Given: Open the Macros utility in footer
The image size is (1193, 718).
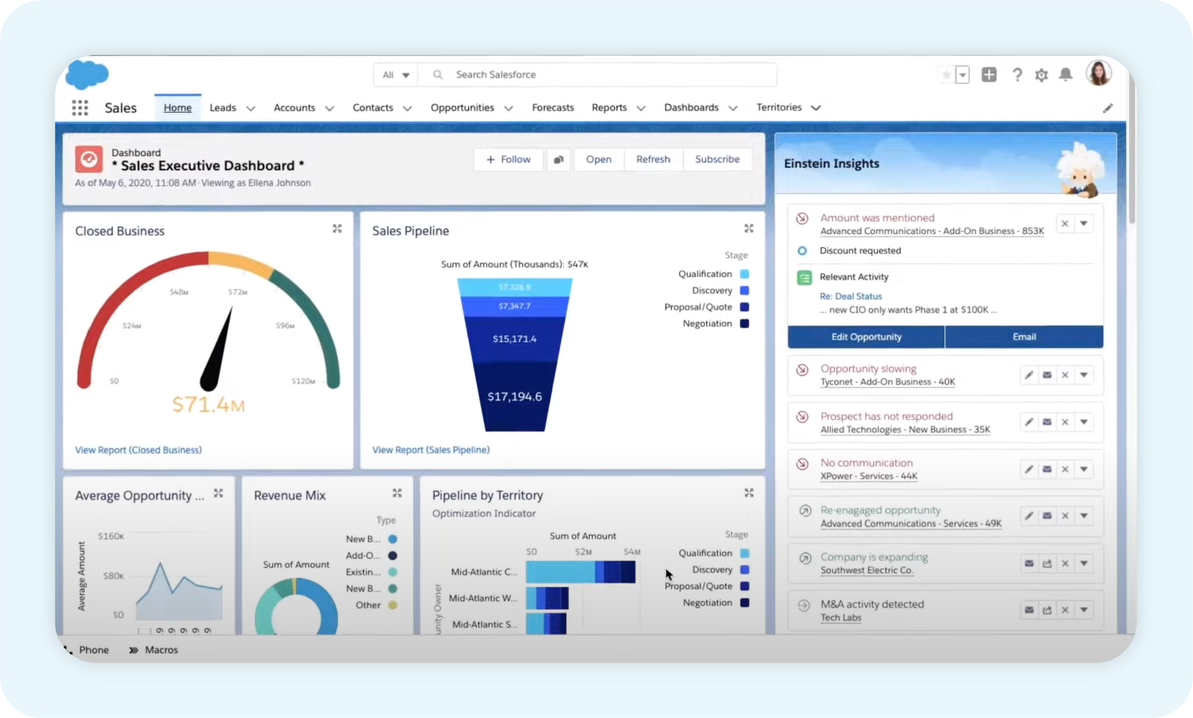Looking at the screenshot, I should pyautogui.click(x=154, y=650).
